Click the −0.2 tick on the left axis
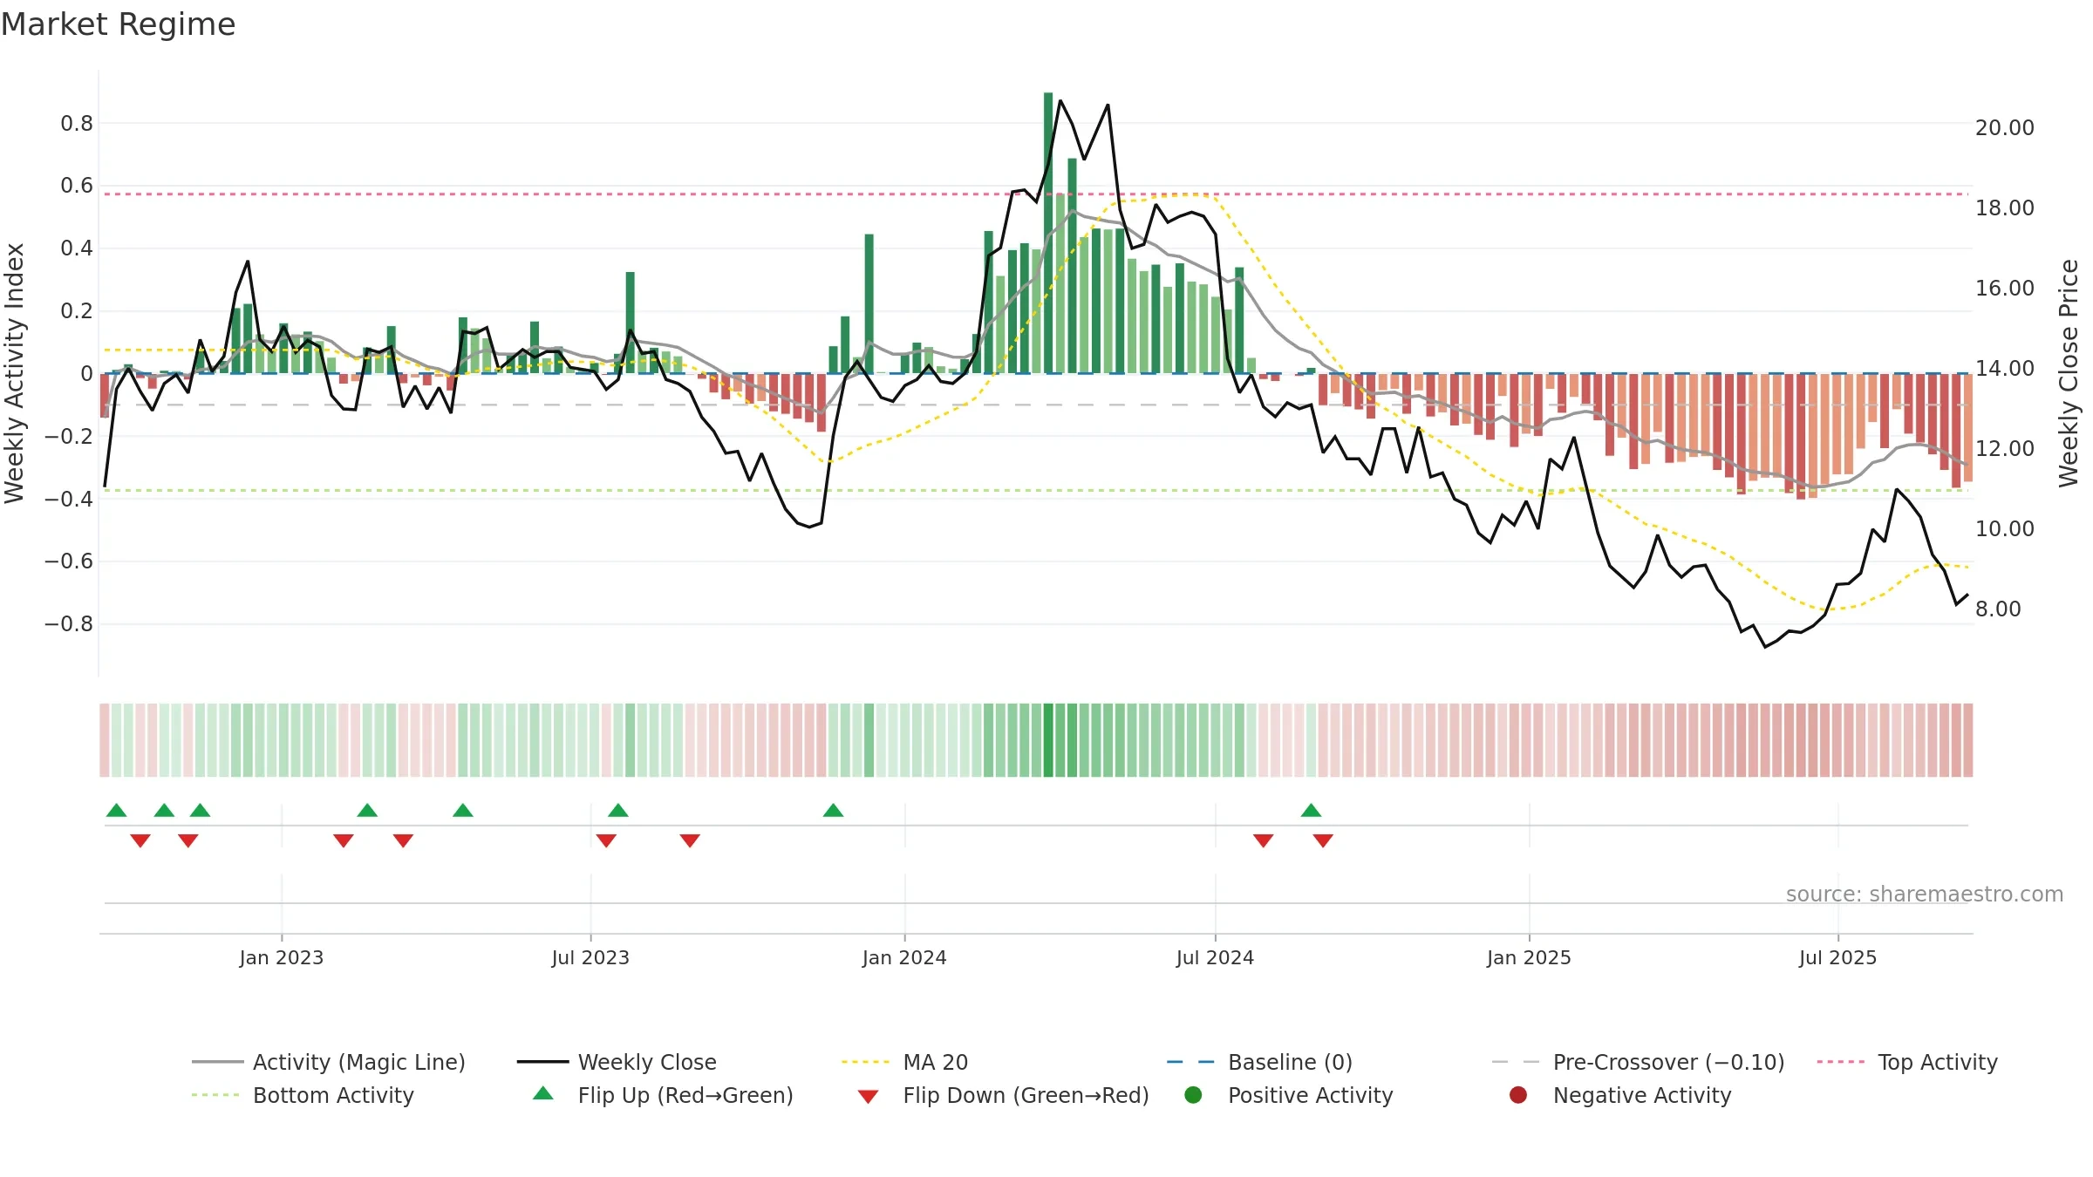 pos(69,436)
